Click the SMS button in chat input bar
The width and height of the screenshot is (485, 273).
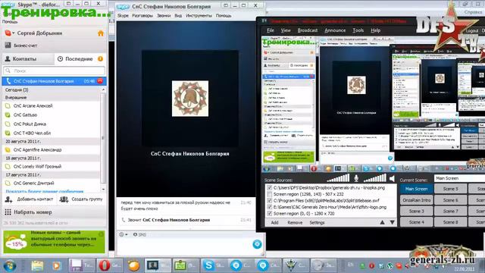tap(139, 234)
